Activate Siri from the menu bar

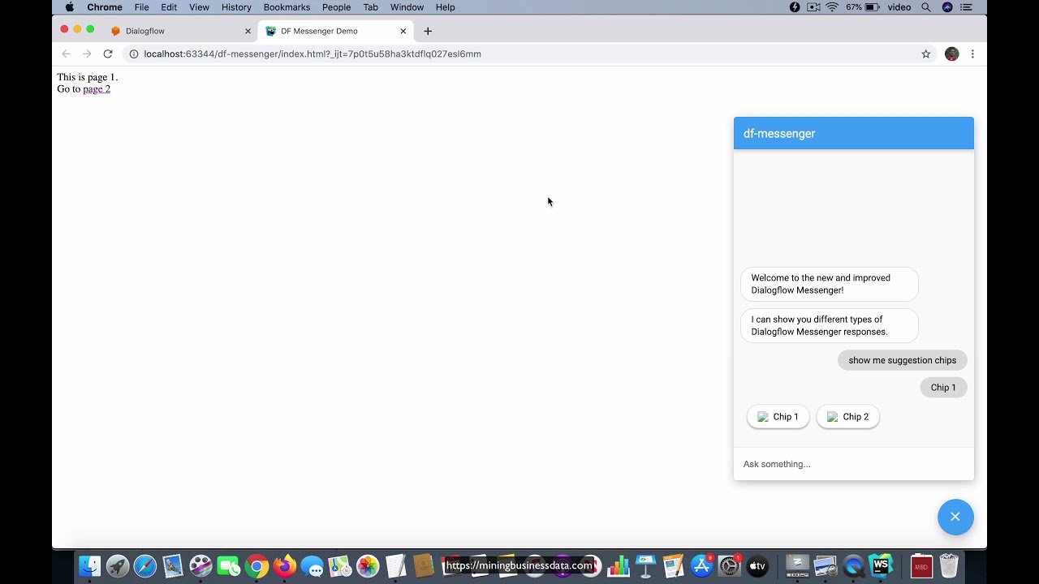click(x=947, y=7)
